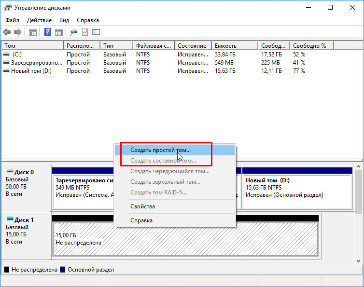Click the disk pane scrollbar up arrow
Viewport: 364px width, 287px height.
tap(358, 167)
